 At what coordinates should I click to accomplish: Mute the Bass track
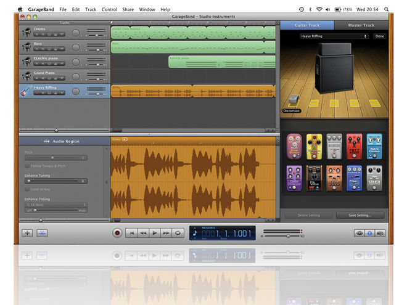[43, 49]
